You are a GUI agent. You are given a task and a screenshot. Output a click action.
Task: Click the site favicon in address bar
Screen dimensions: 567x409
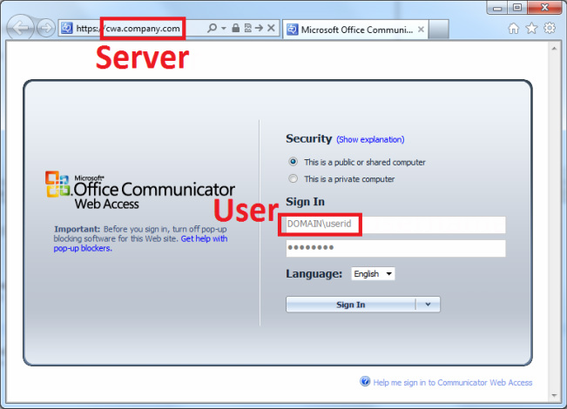click(66, 28)
